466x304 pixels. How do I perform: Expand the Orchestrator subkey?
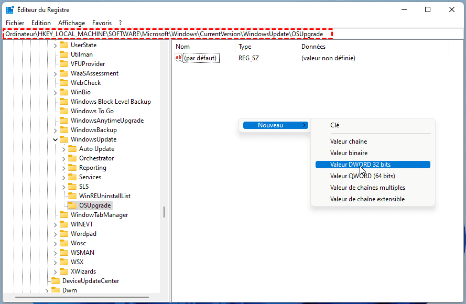point(63,159)
